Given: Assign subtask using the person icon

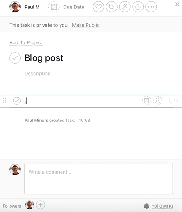Looking at the screenshot, I should point(158,101).
